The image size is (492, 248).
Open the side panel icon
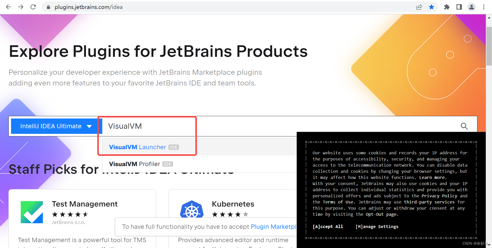tap(459, 7)
